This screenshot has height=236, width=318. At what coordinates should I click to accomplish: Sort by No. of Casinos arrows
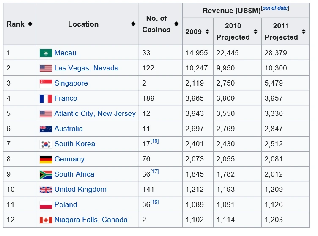[176, 24]
